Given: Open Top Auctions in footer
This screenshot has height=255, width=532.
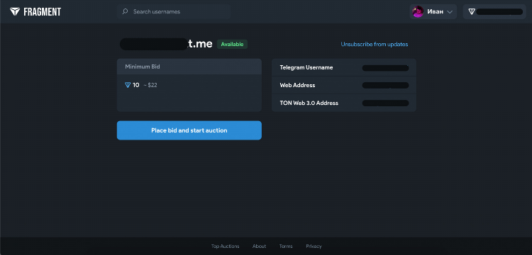Looking at the screenshot, I should tap(226, 246).
